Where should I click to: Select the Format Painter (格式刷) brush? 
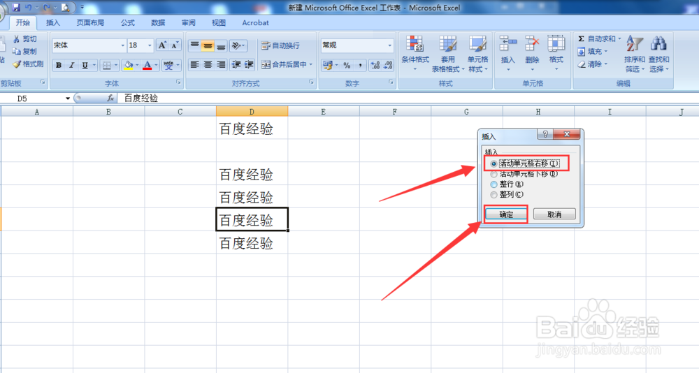17,64
